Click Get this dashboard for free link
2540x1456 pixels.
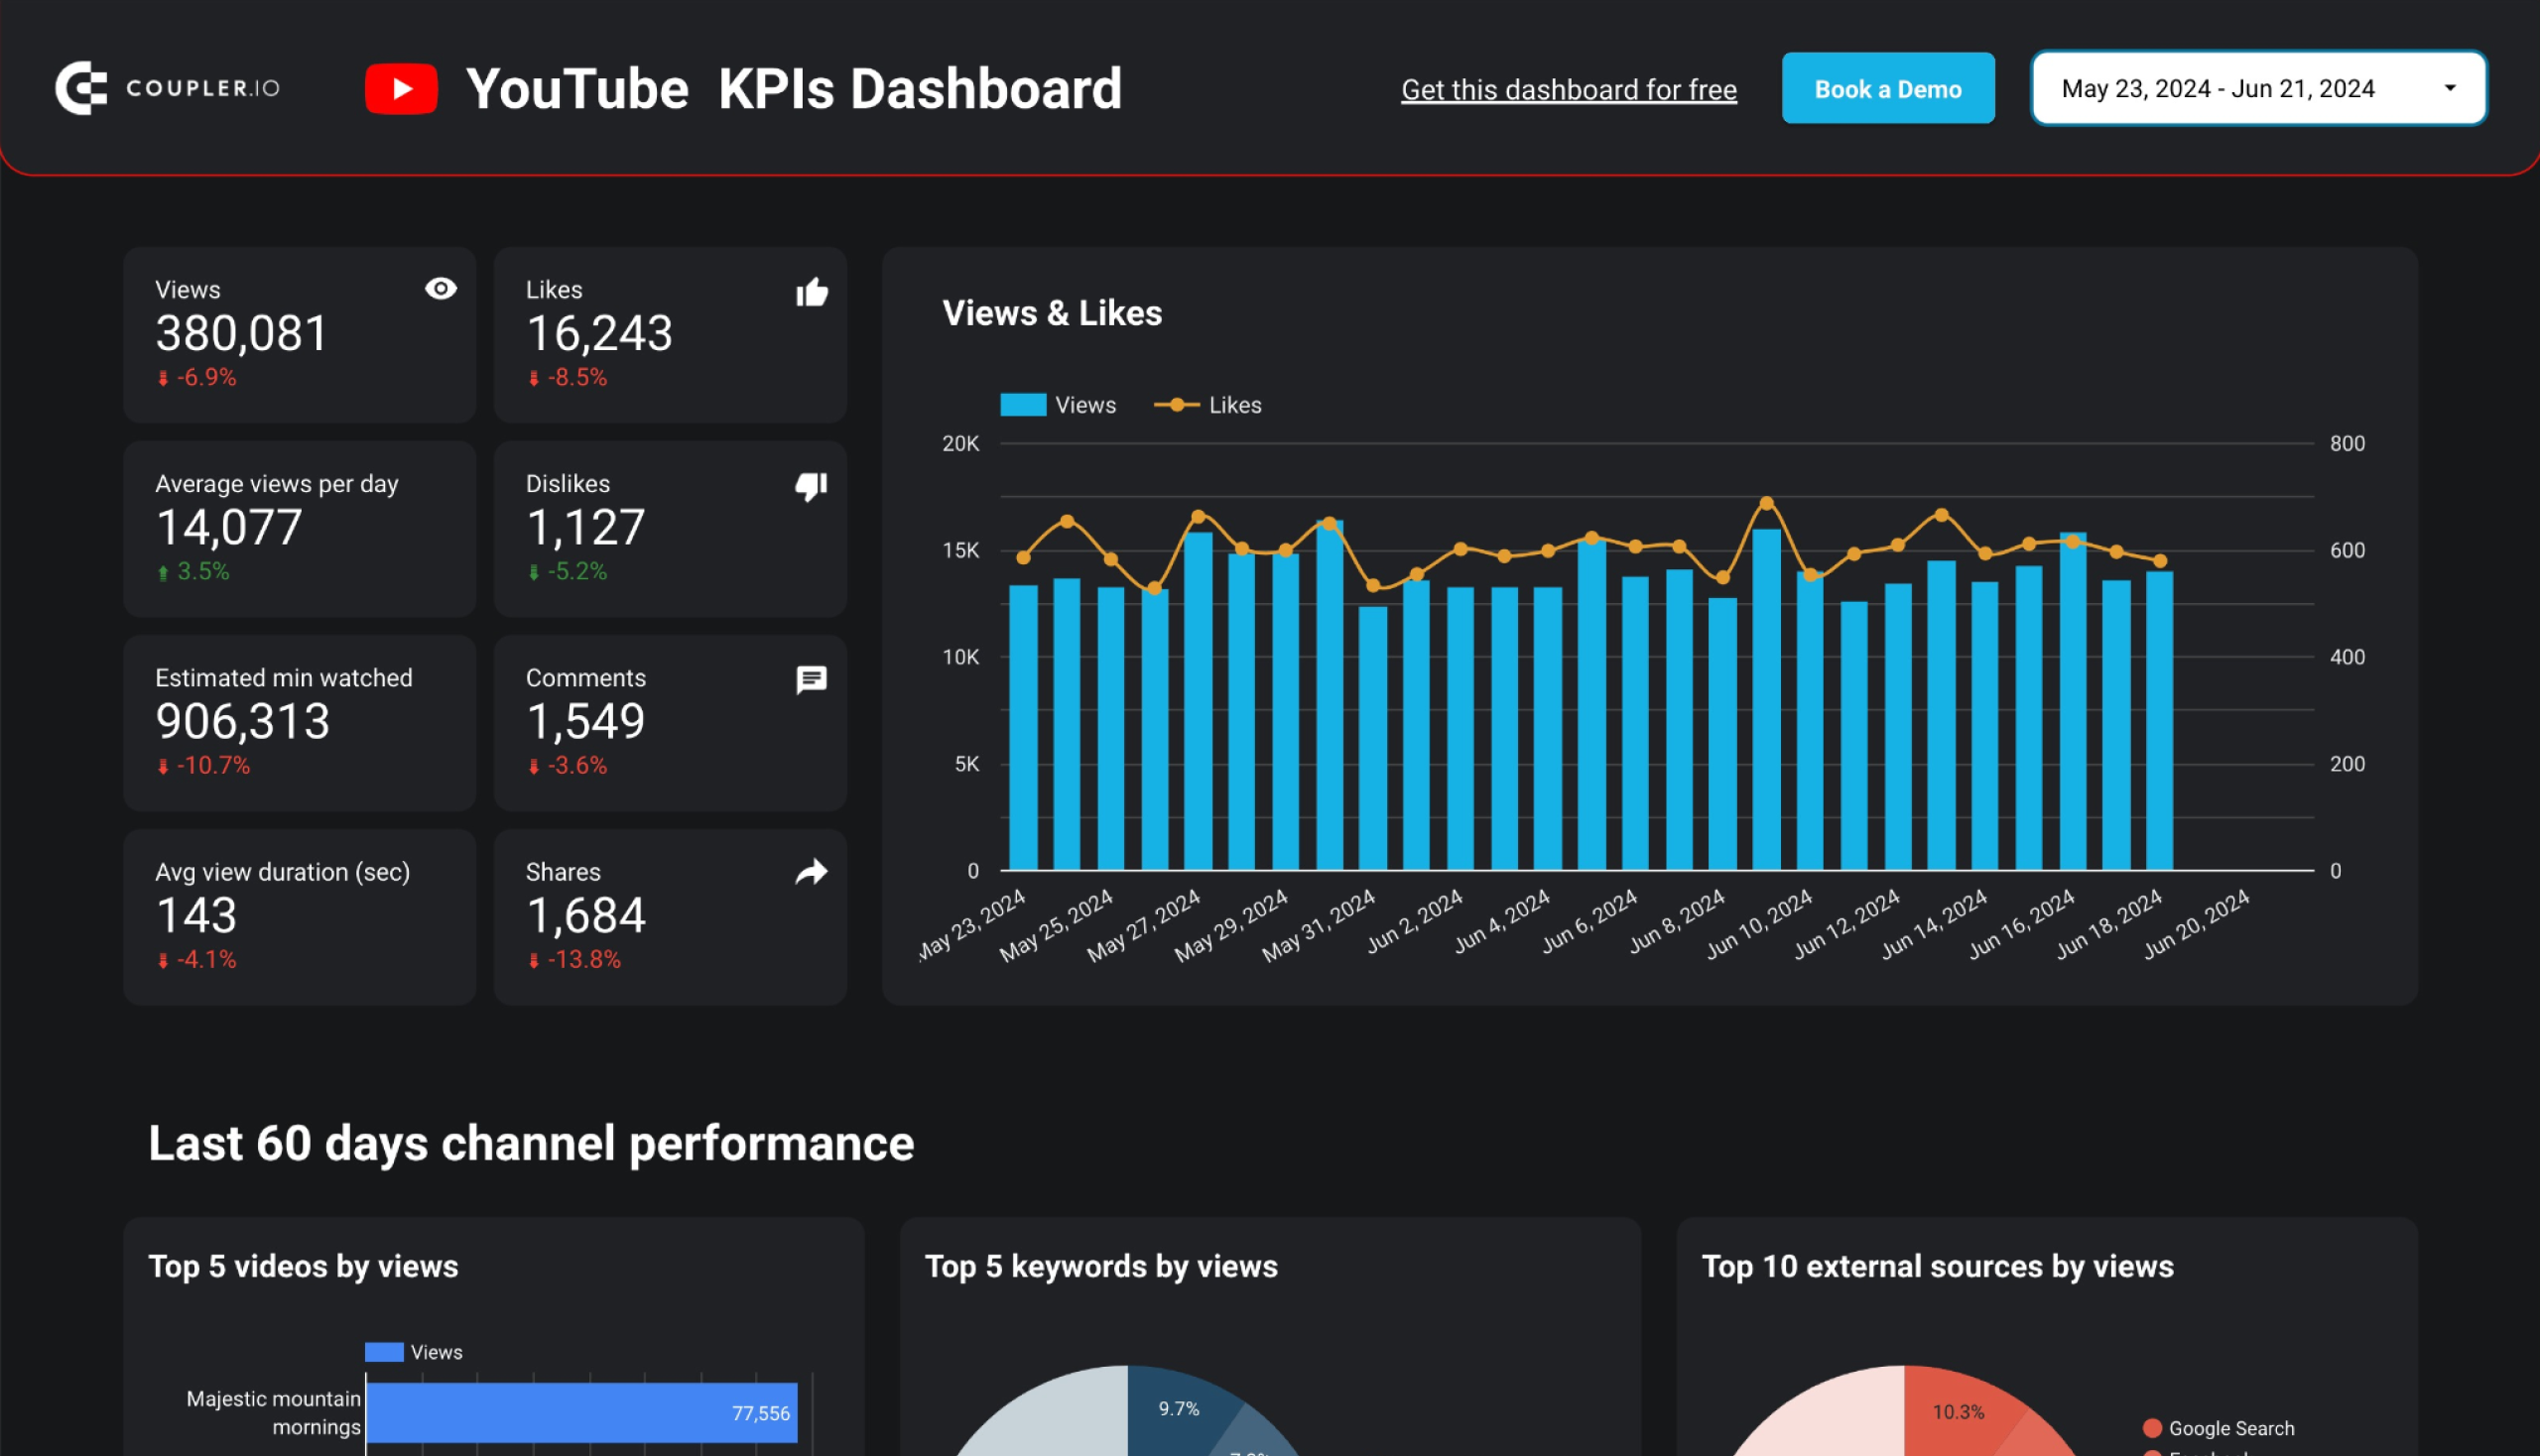(1569, 85)
